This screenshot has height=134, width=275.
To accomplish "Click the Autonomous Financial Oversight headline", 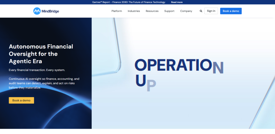I will coord(41,54).
